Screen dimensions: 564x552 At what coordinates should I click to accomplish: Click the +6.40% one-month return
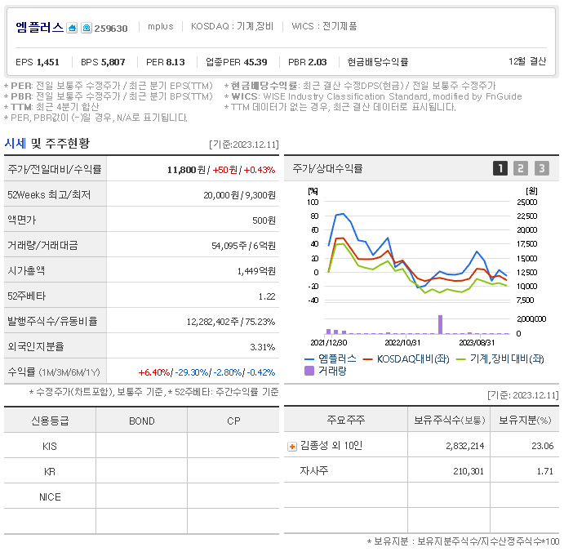click(154, 372)
